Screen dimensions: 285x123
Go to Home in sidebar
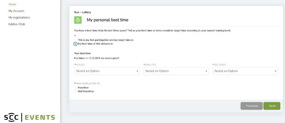tap(12, 4)
